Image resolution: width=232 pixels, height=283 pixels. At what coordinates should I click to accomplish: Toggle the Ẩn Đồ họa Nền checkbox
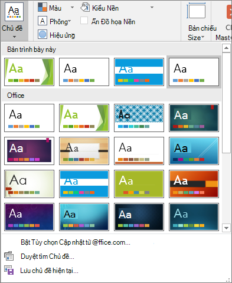coord(84,21)
